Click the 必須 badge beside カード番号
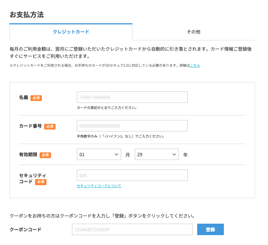268x245 pixels. tap(50, 127)
